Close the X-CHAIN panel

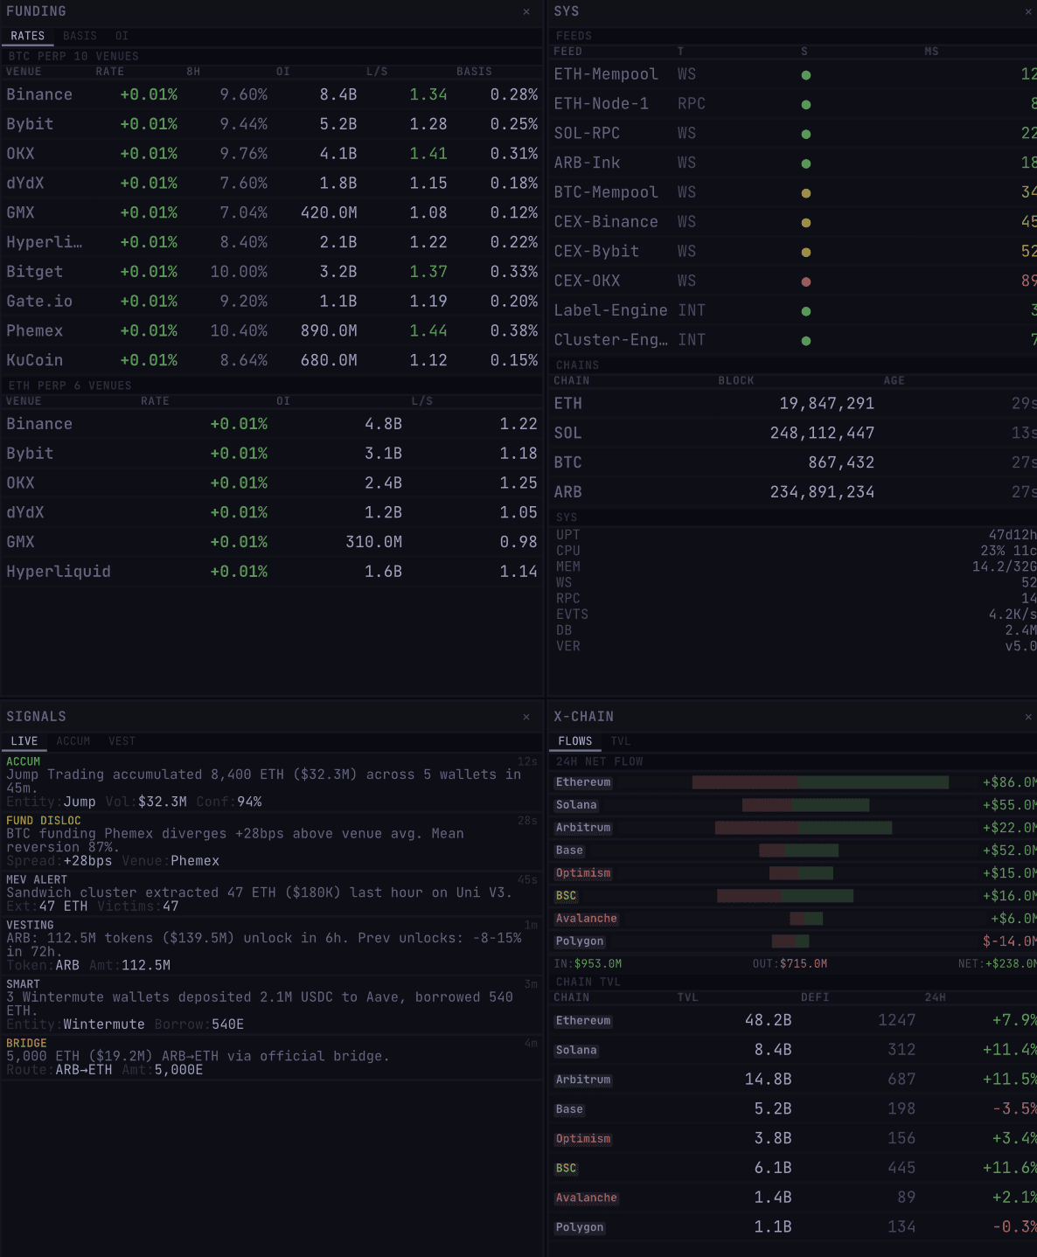pos(1028,717)
